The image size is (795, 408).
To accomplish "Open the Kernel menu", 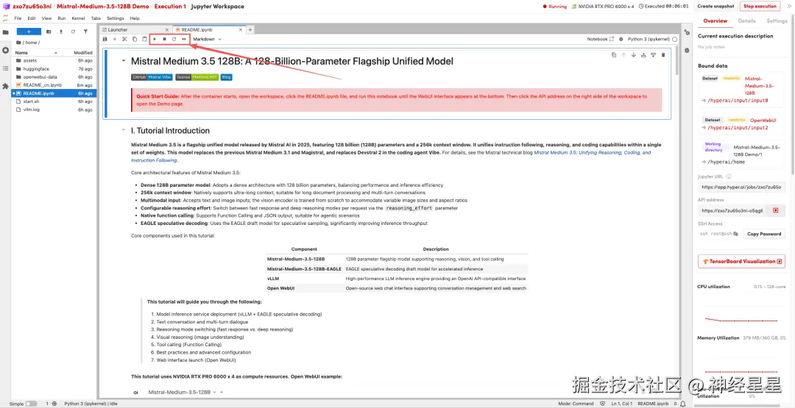I will (x=78, y=18).
